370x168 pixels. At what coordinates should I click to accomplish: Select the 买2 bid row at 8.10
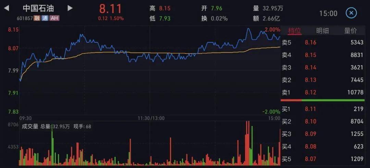pos(323,122)
